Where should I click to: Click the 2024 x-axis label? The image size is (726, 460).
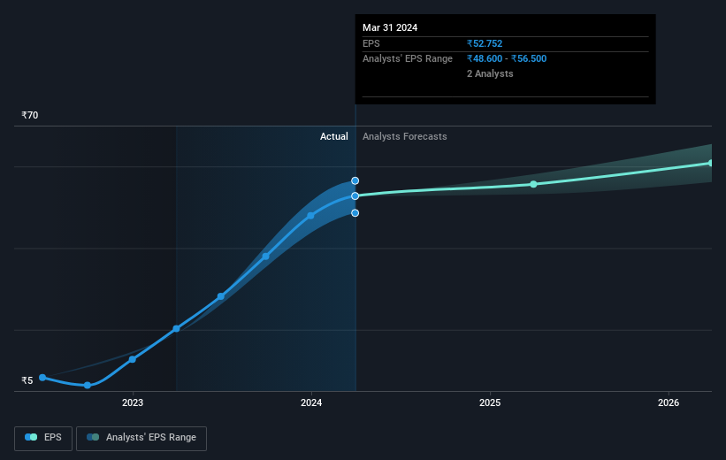click(311, 402)
